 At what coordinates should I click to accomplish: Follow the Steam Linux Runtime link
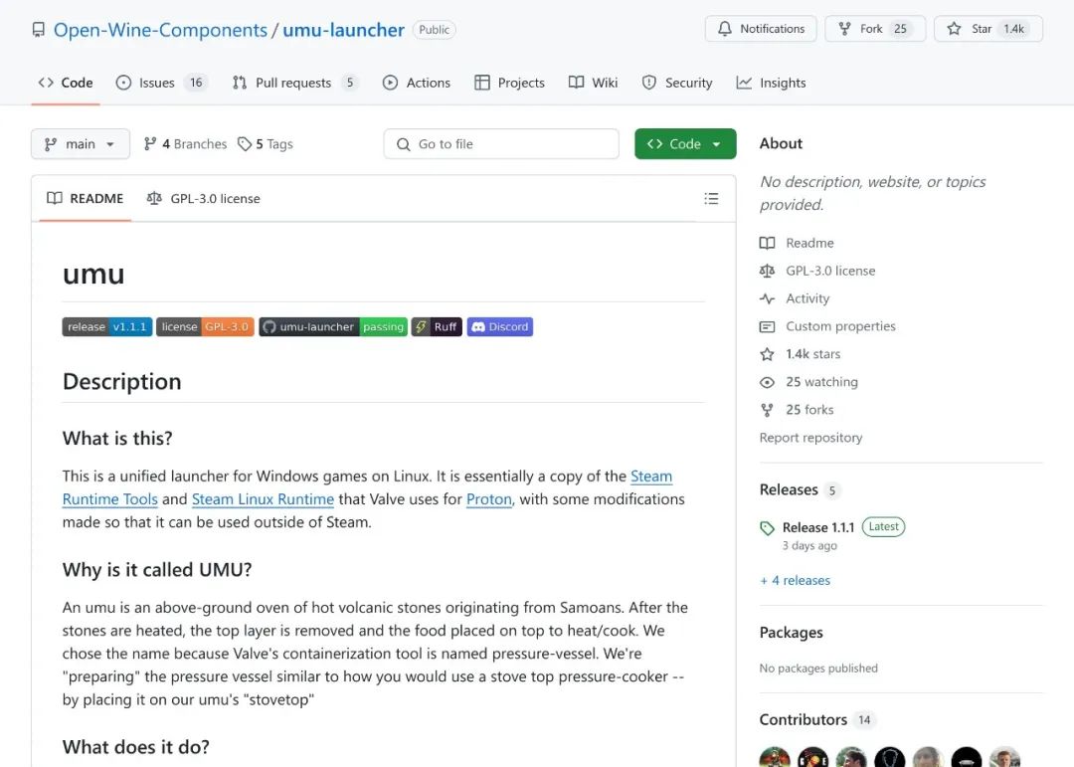263,499
